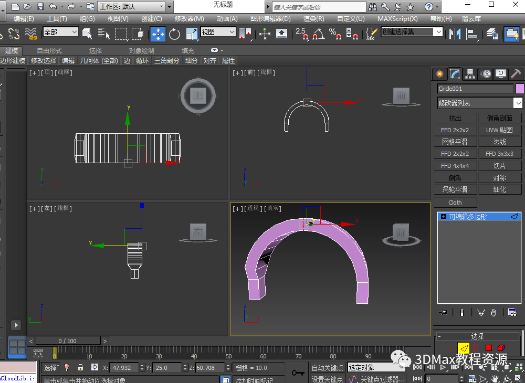Open the Hierarchy panel tab

pyautogui.click(x=470, y=74)
